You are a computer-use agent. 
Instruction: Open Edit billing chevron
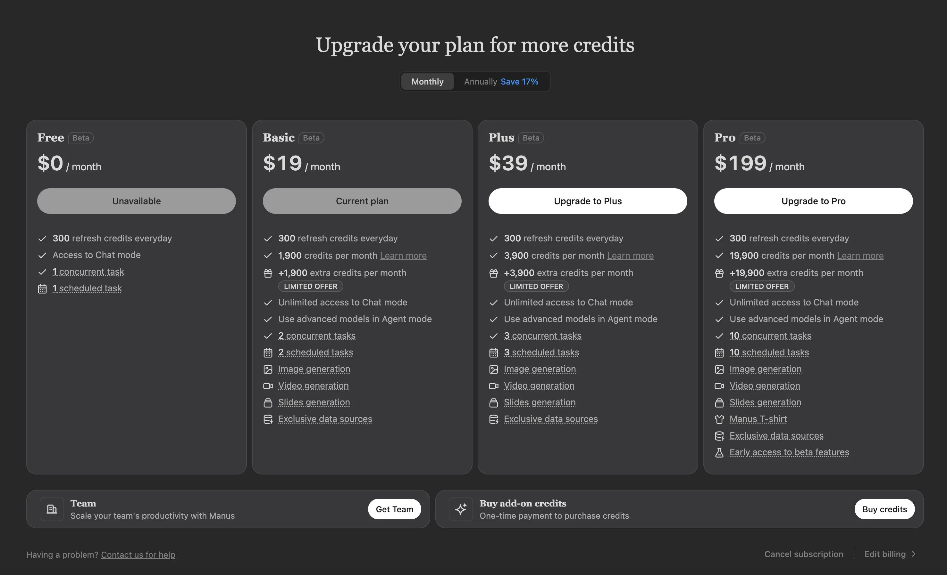(x=914, y=554)
